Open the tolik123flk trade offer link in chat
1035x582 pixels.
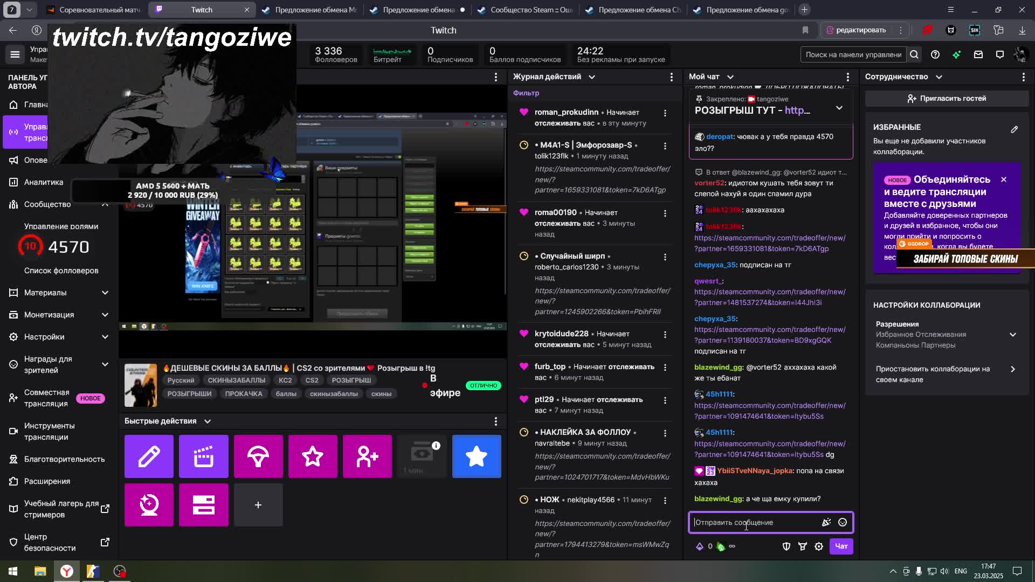(x=770, y=243)
